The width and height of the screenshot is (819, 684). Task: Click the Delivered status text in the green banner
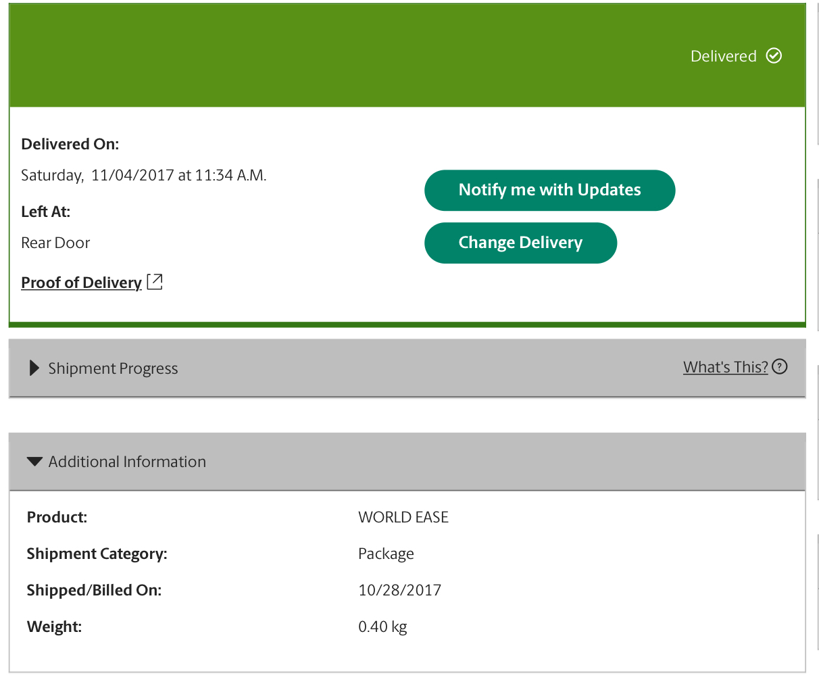[x=723, y=56]
